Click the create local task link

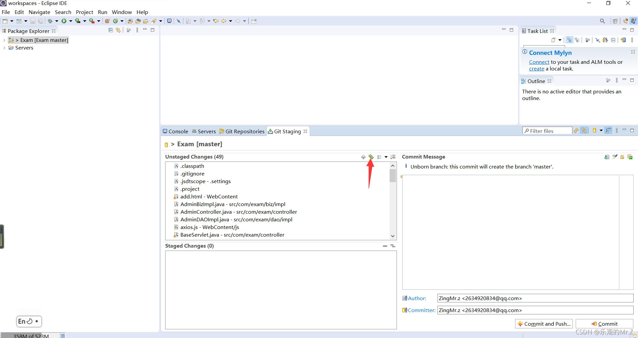537,69
